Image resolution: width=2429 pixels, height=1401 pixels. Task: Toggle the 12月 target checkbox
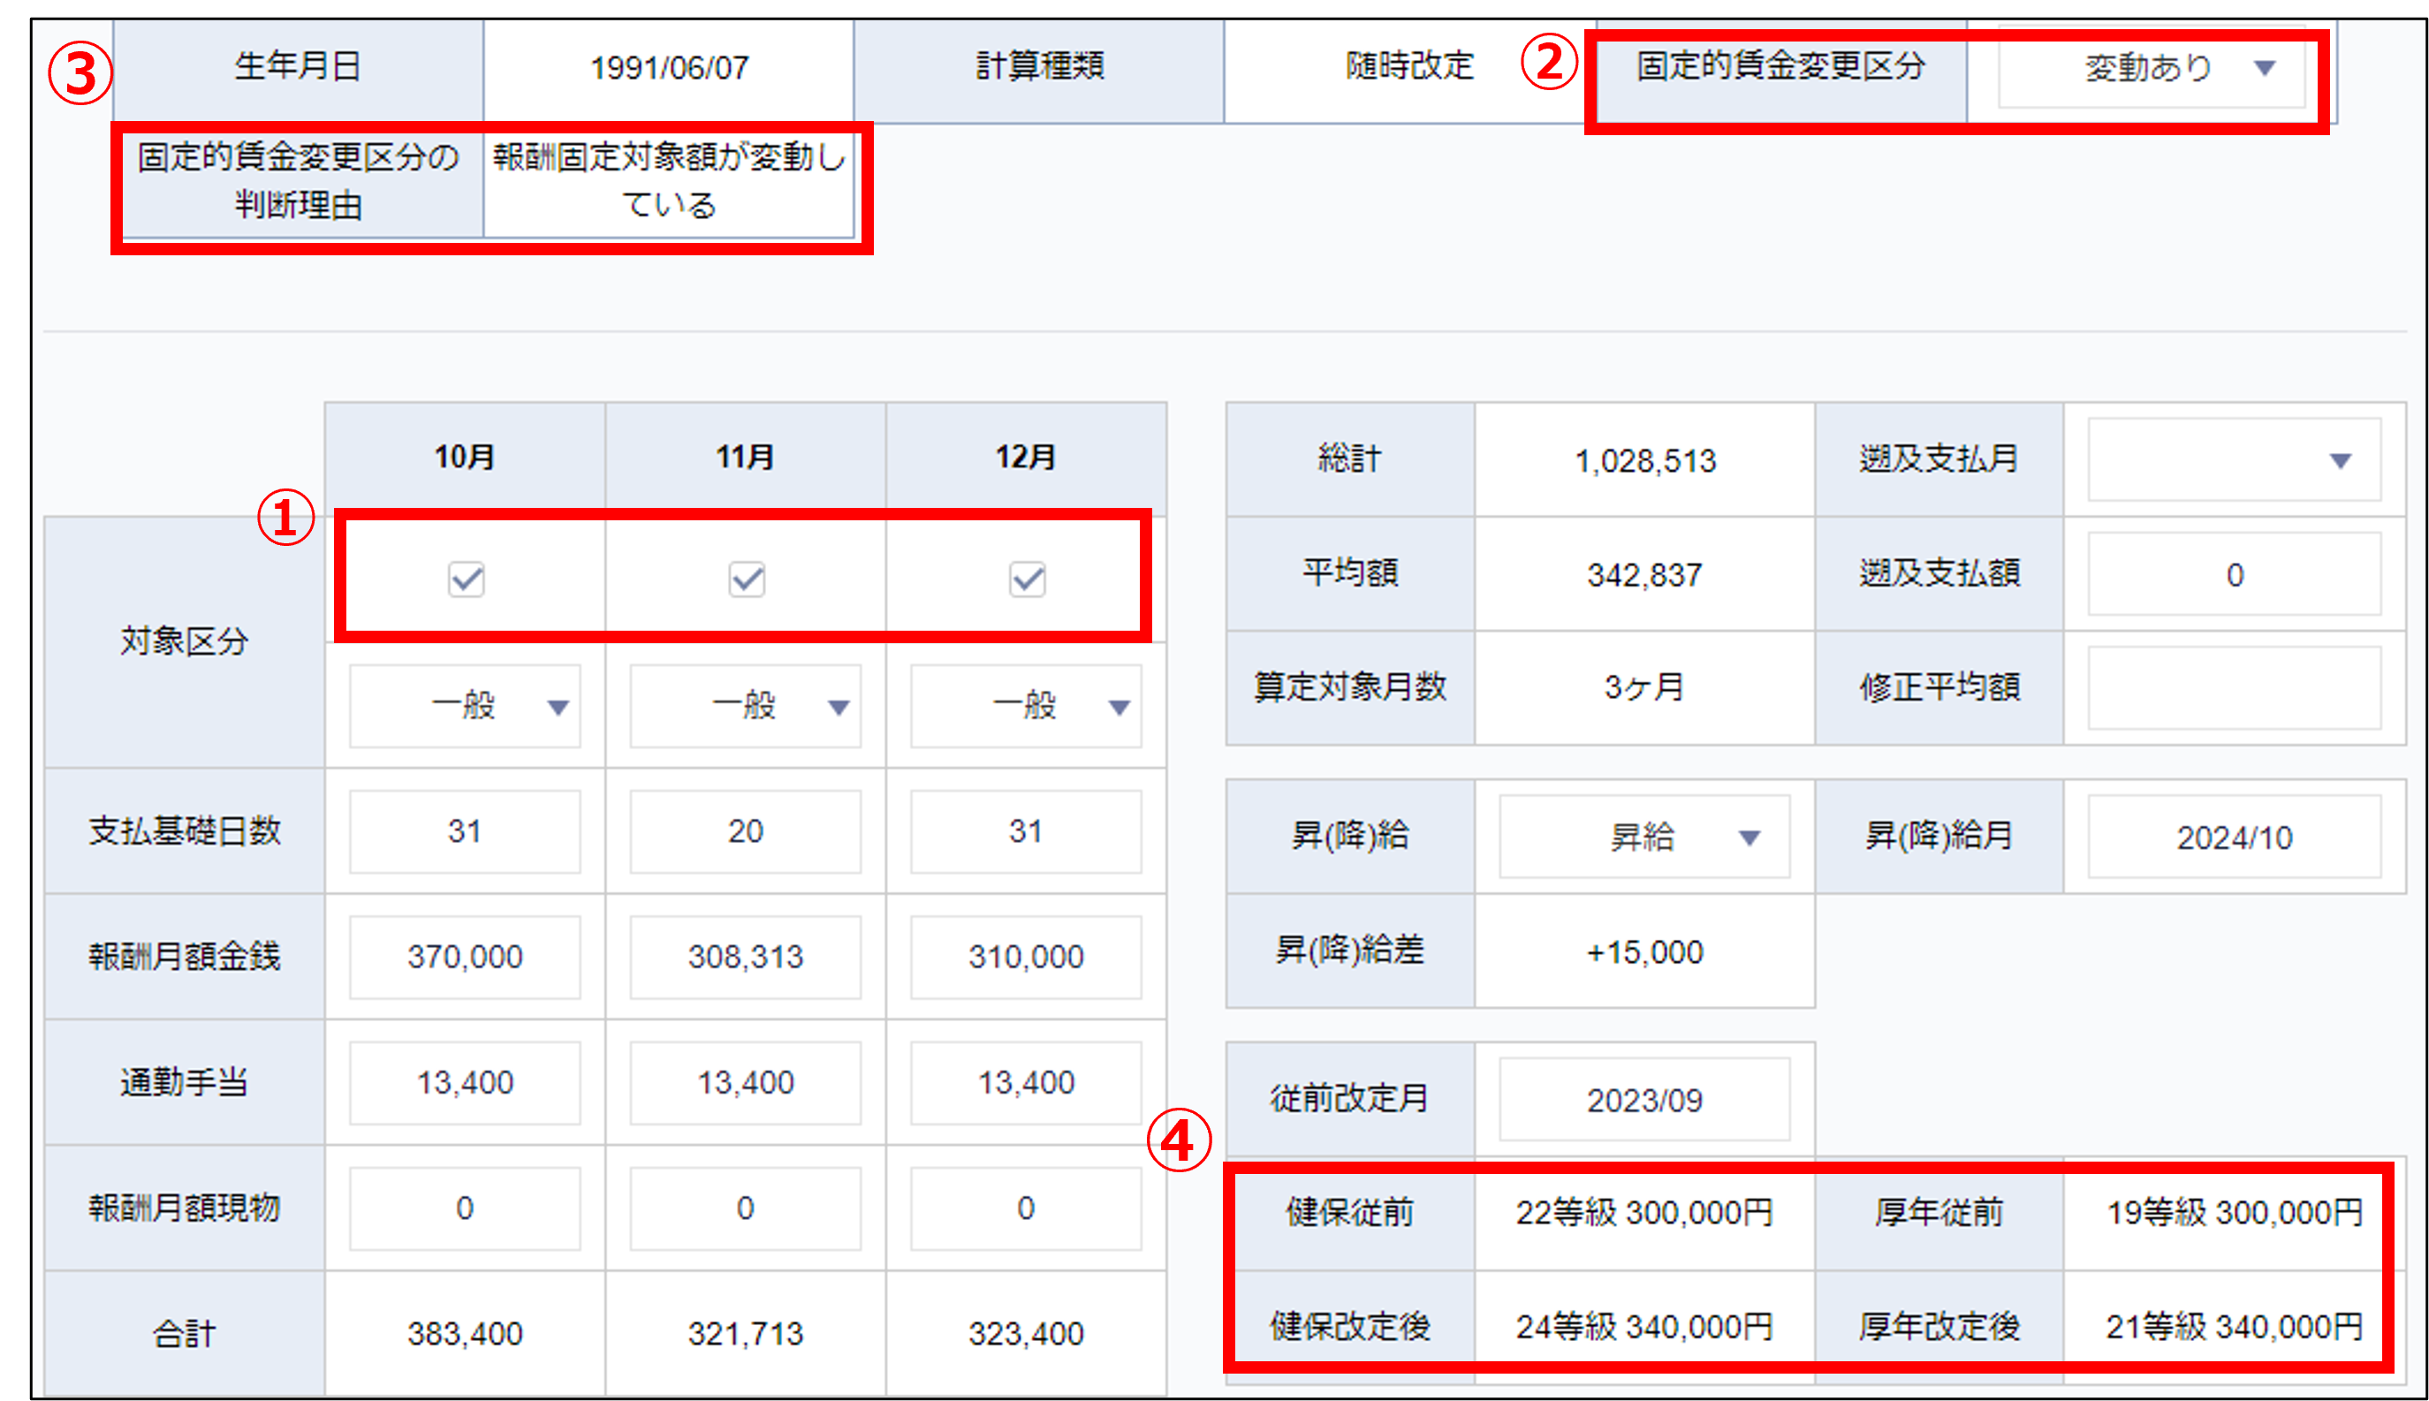(1027, 579)
